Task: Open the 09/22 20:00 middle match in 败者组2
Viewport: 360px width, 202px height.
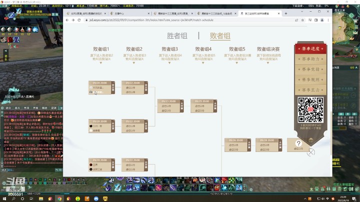Action: coord(134,126)
